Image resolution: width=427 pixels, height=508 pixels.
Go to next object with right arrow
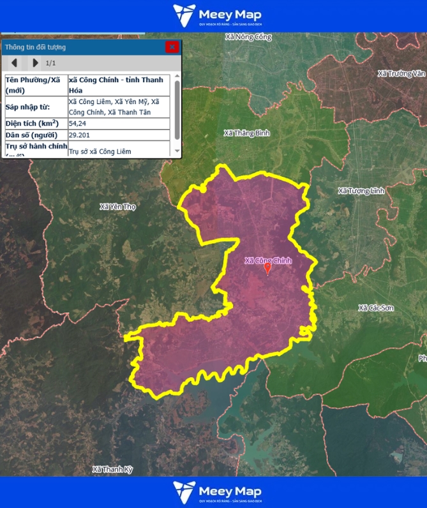tap(35, 63)
